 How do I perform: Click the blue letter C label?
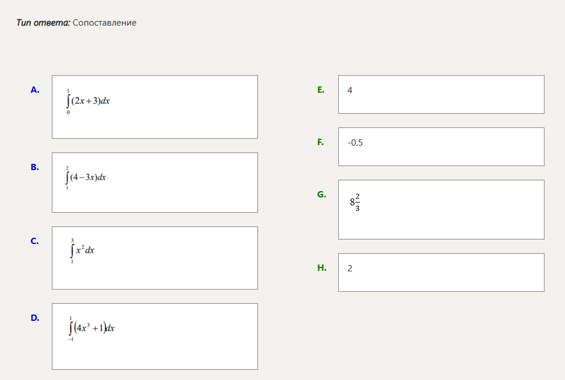(35, 241)
